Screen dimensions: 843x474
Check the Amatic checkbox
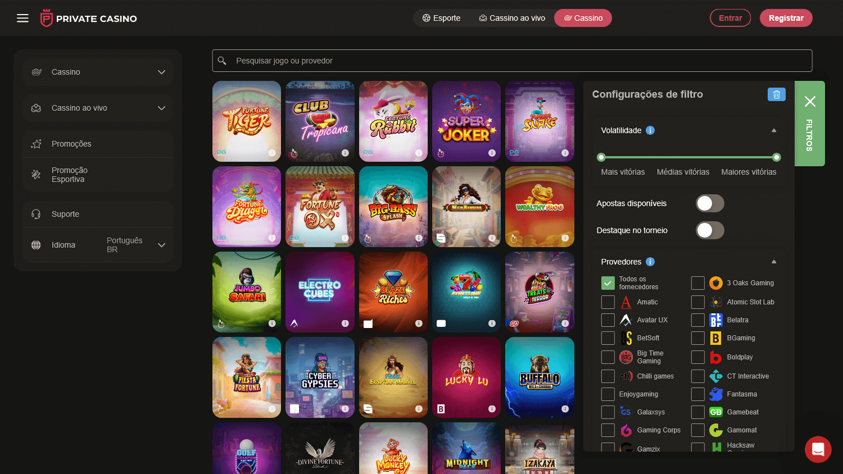(608, 302)
